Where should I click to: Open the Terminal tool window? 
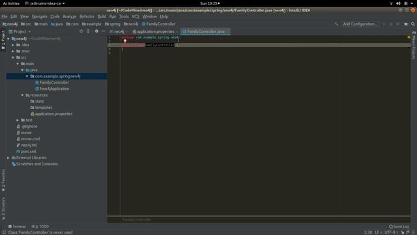click(17, 227)
